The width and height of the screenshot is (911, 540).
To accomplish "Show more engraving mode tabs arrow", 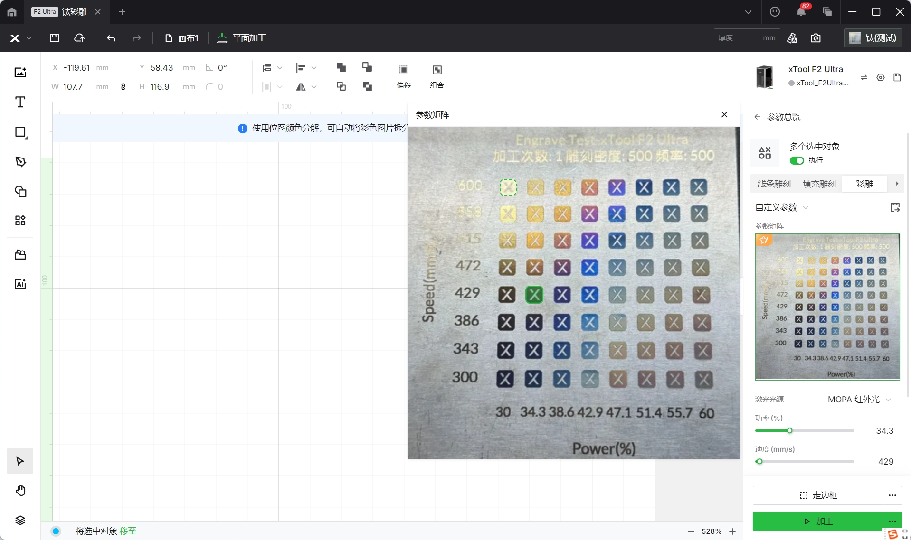I will tap(897, 184).
